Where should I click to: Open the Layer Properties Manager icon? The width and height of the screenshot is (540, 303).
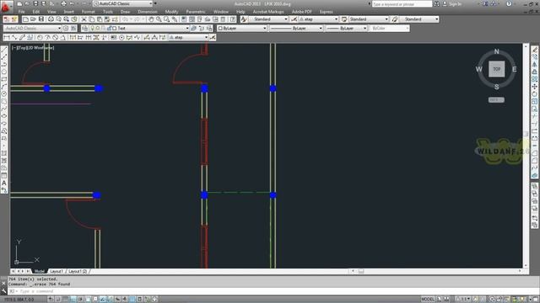tap(85, 28)
